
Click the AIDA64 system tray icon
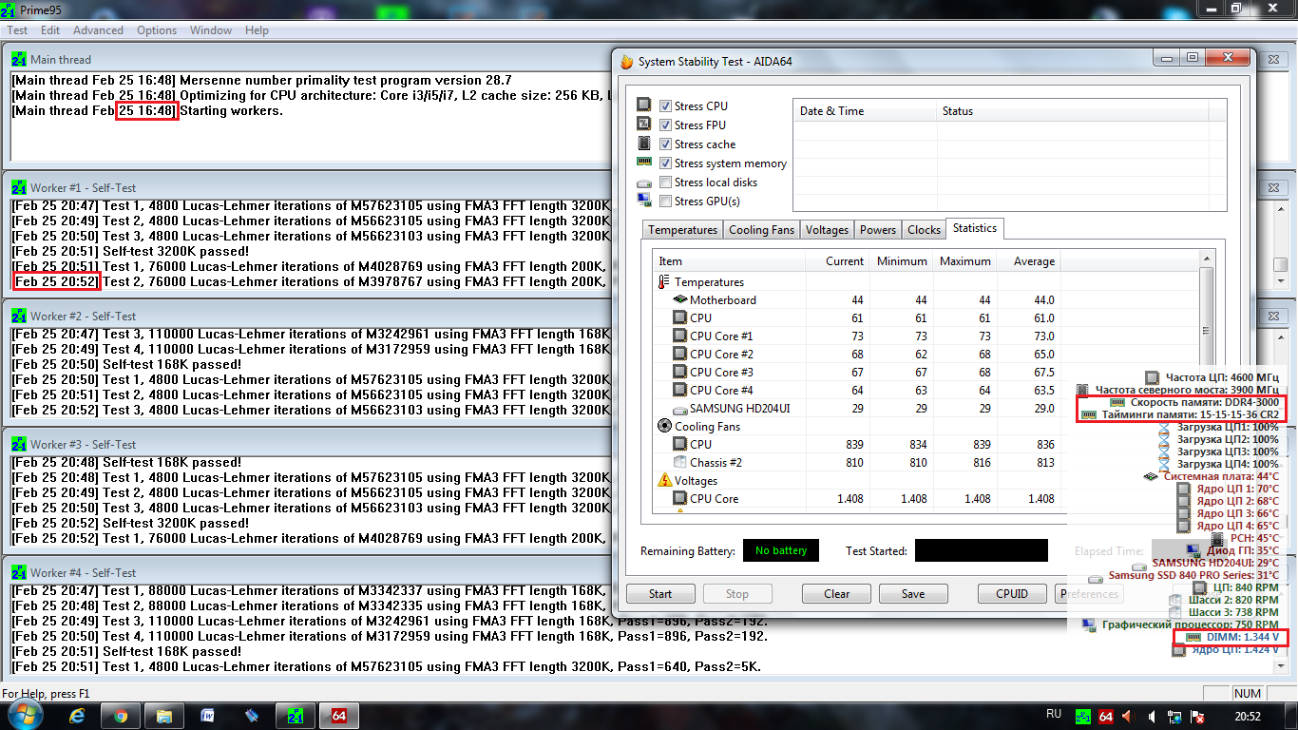tap(1105, 716)
